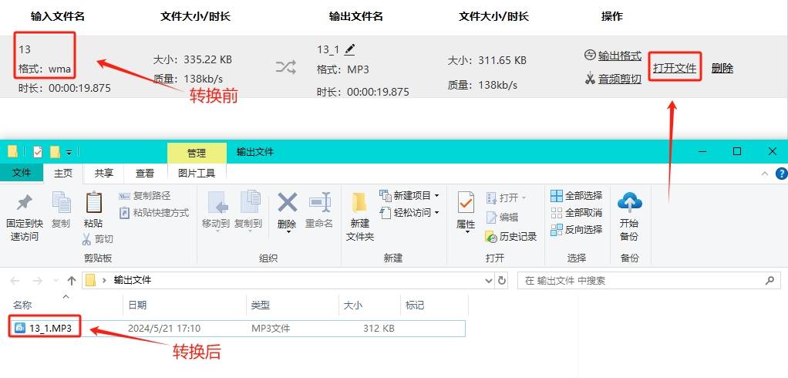Click the 复制到 ribbon button
The height and width of the screenshot is (378, 788).
point(248,210)
